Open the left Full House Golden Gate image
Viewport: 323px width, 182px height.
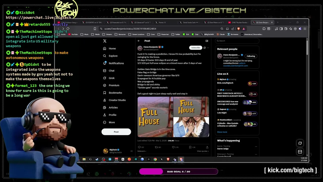coord(155,117)
